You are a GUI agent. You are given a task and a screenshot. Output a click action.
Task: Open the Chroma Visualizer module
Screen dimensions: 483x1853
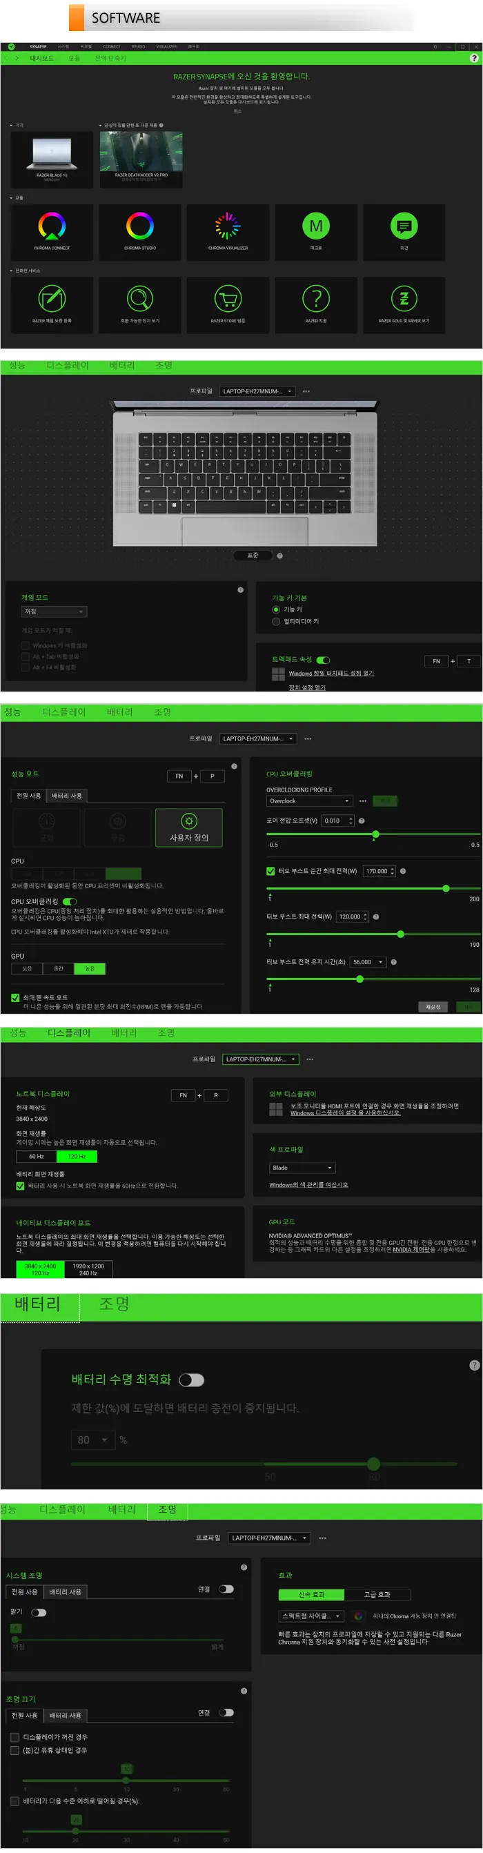pyautogui.click(x=228, y=232)
